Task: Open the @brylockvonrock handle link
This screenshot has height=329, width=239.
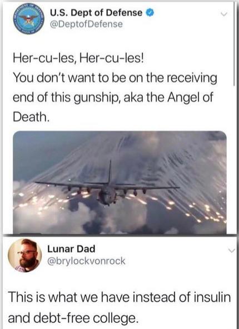Action: click(x=86, y=261)
